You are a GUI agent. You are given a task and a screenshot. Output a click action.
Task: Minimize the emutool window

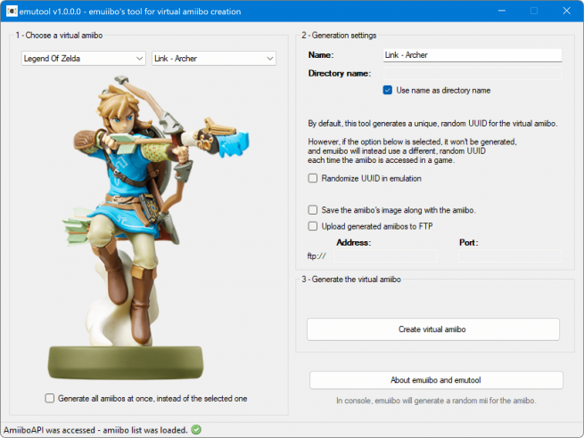point(502,11)
